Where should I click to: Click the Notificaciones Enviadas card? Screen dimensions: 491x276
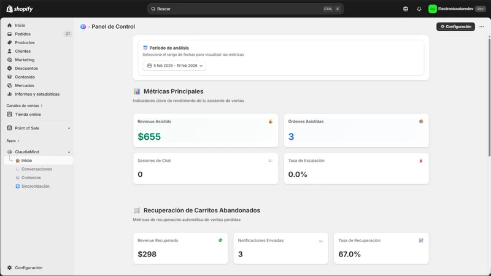tap(281, 248)
